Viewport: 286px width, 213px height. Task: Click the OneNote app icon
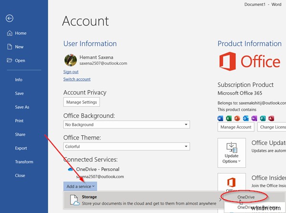point(254,119)
